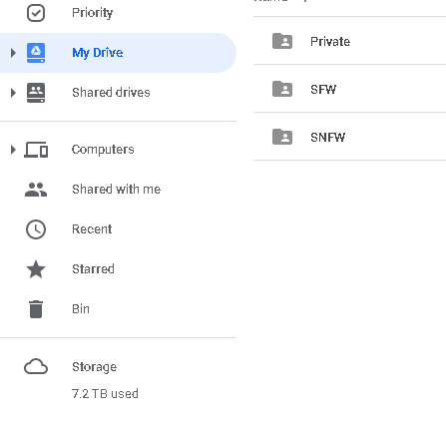Click the Recent clock icon
Viewport: 446px width, 431px height.
[36, 229]
